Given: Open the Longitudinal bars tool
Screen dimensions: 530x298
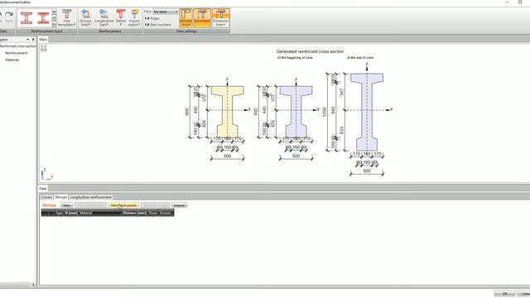Looking at the screenshot, I should coord(104,18).
